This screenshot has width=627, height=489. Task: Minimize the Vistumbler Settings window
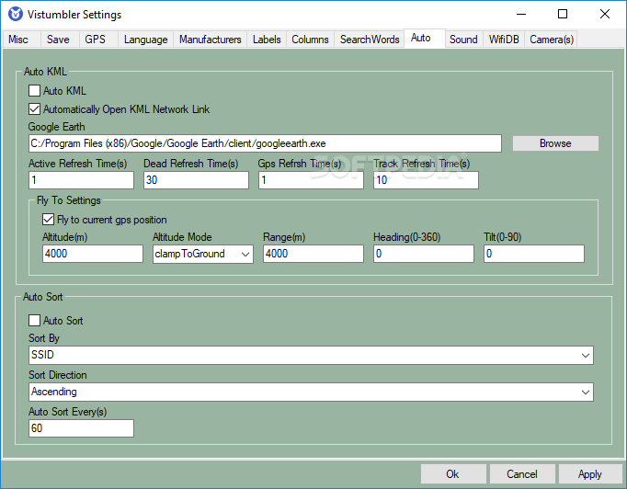click(x=521, y=15)
